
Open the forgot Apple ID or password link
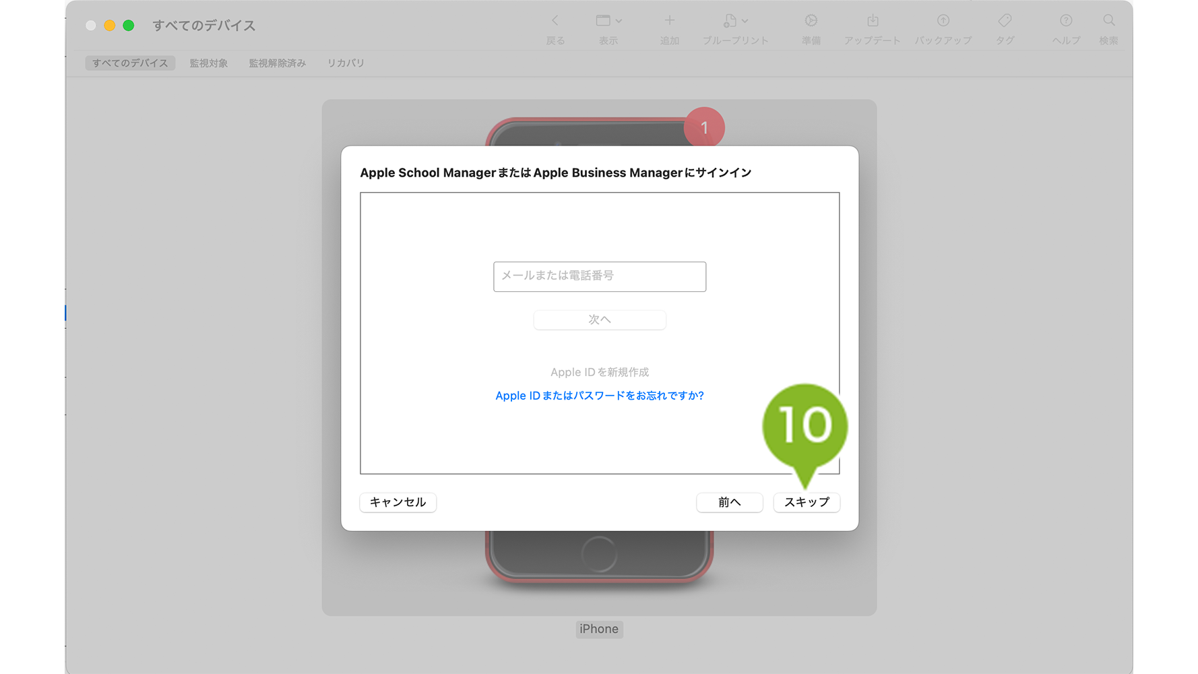600,396
